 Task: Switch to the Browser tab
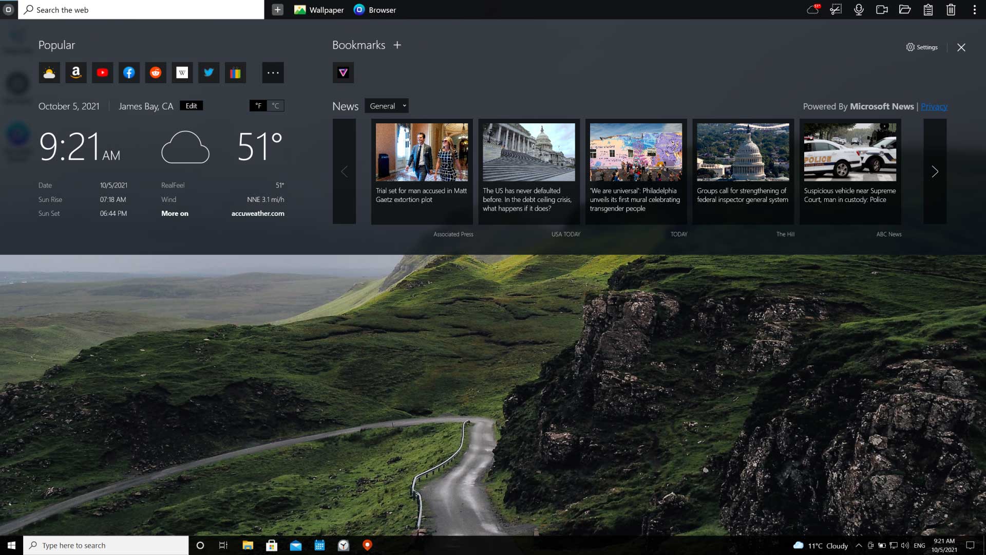pos(375,10)
